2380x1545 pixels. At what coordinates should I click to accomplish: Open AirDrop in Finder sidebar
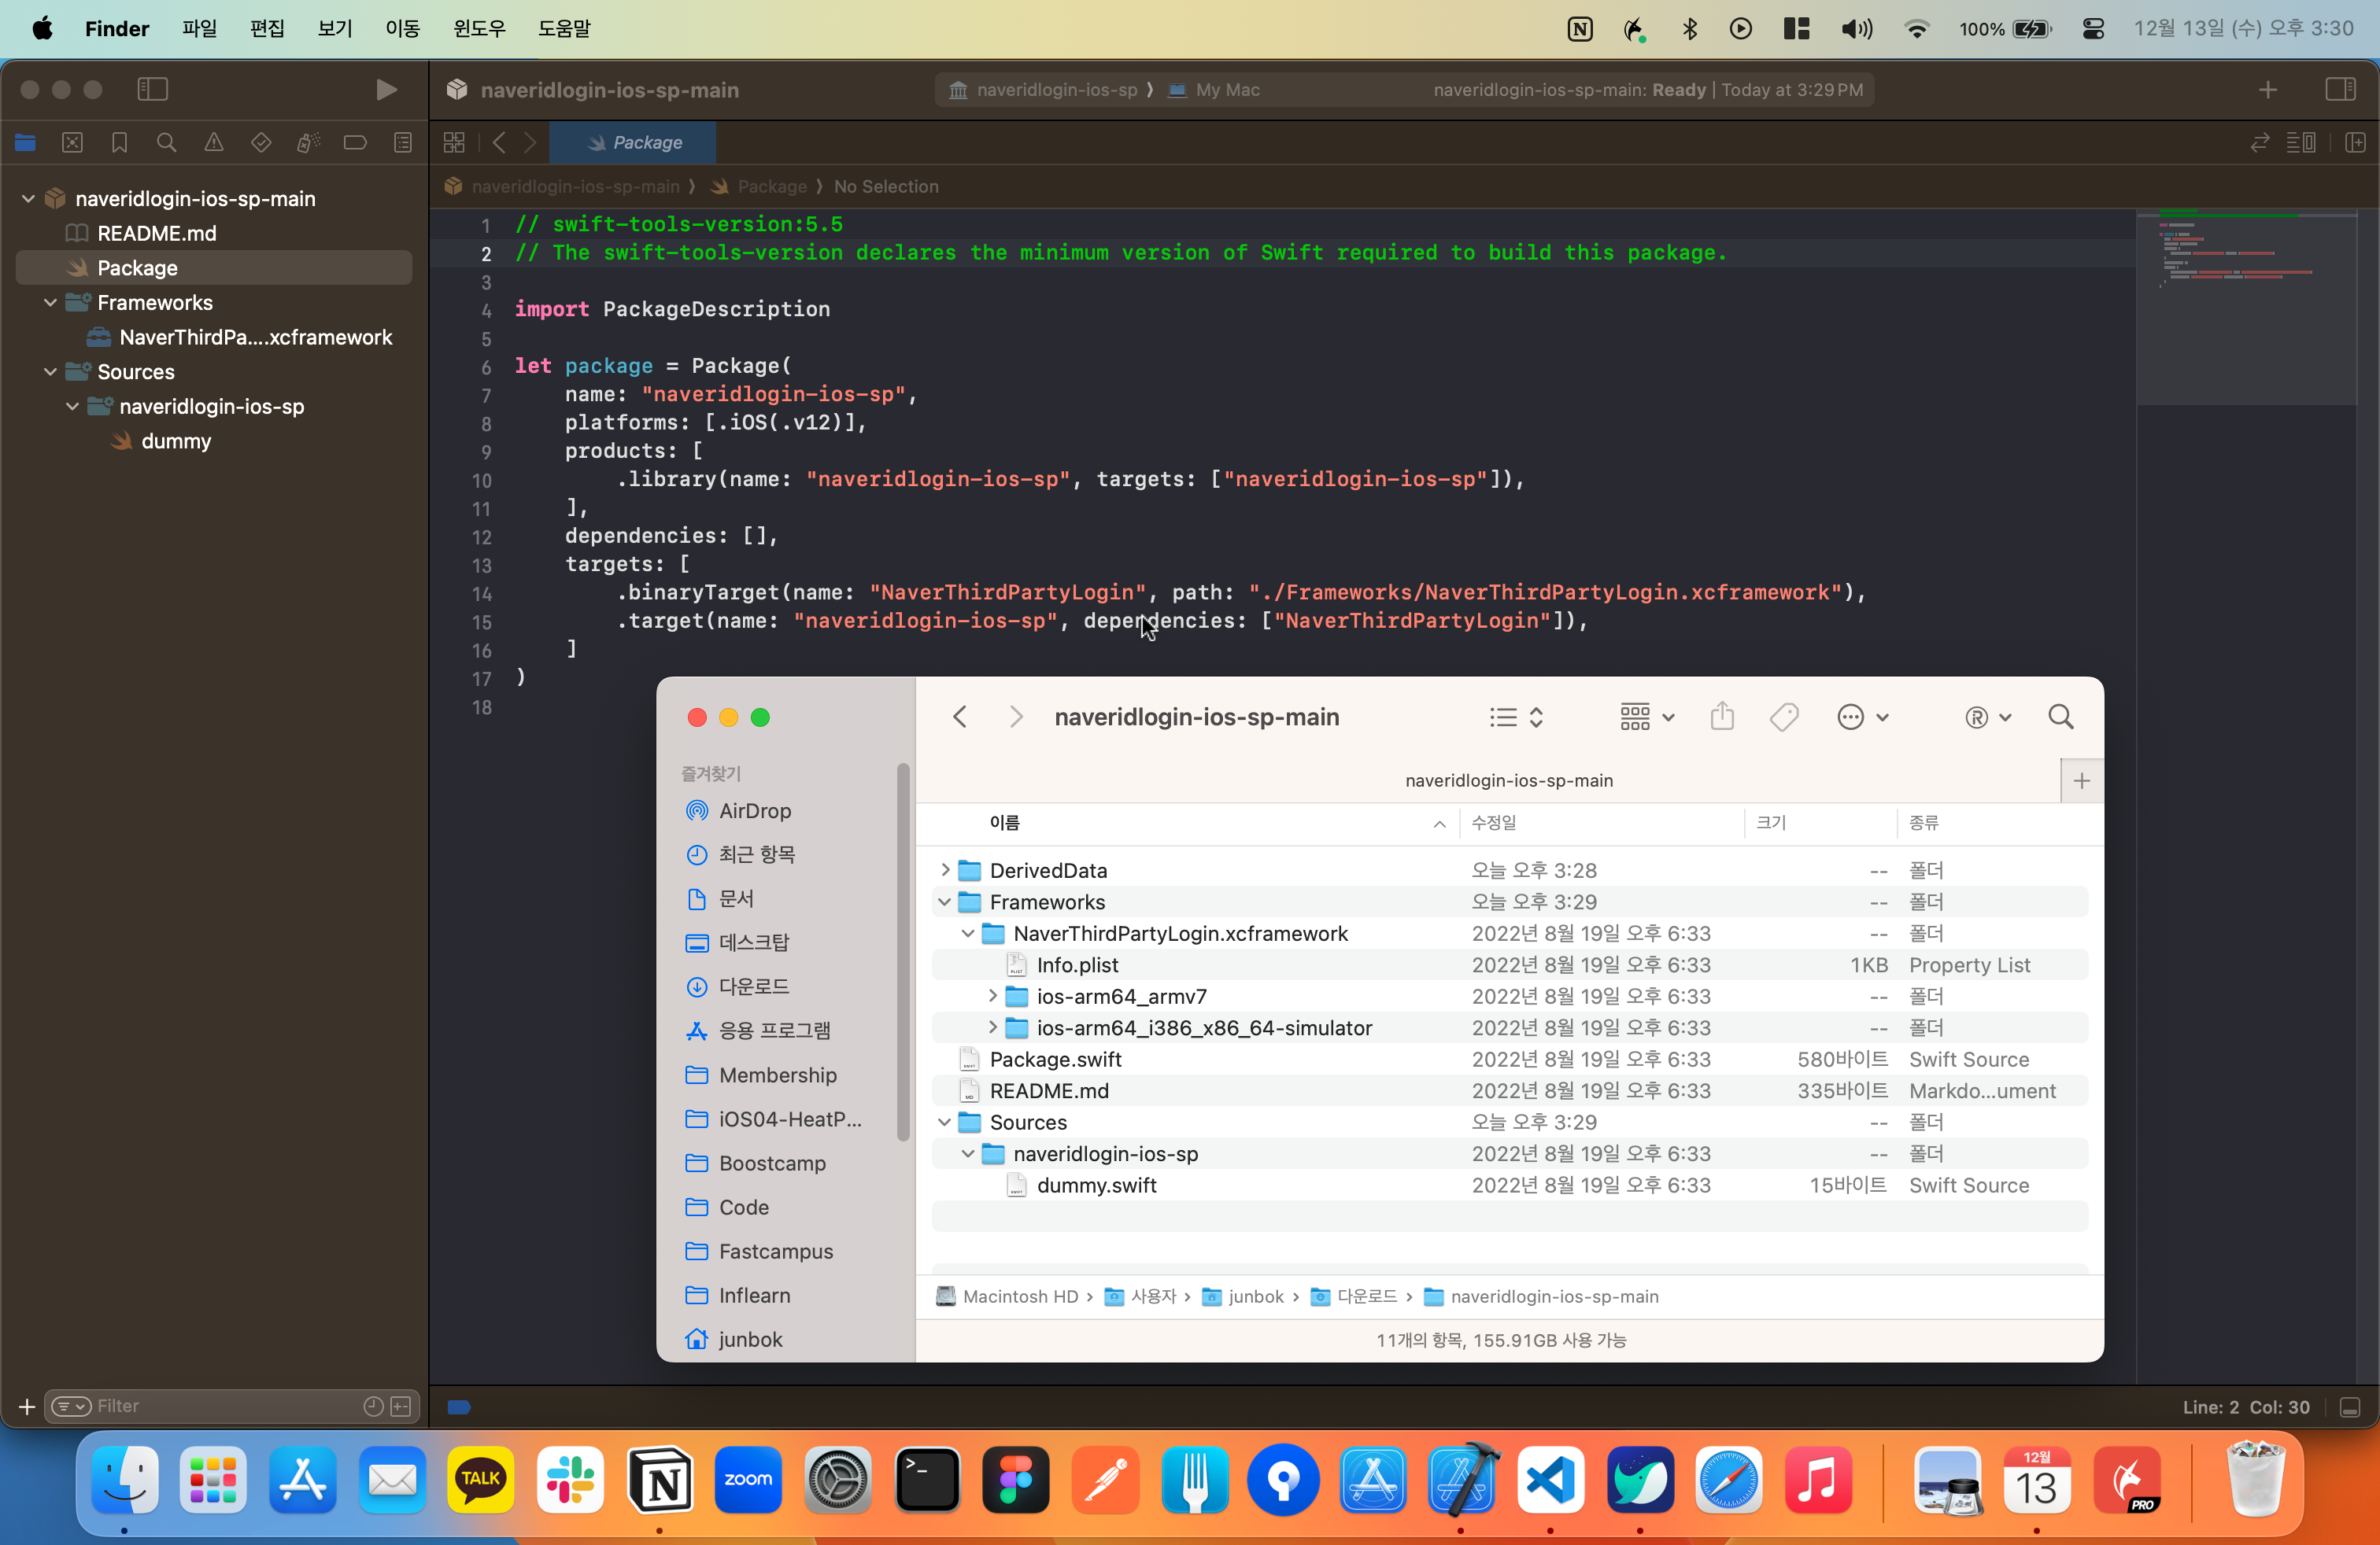754,810
